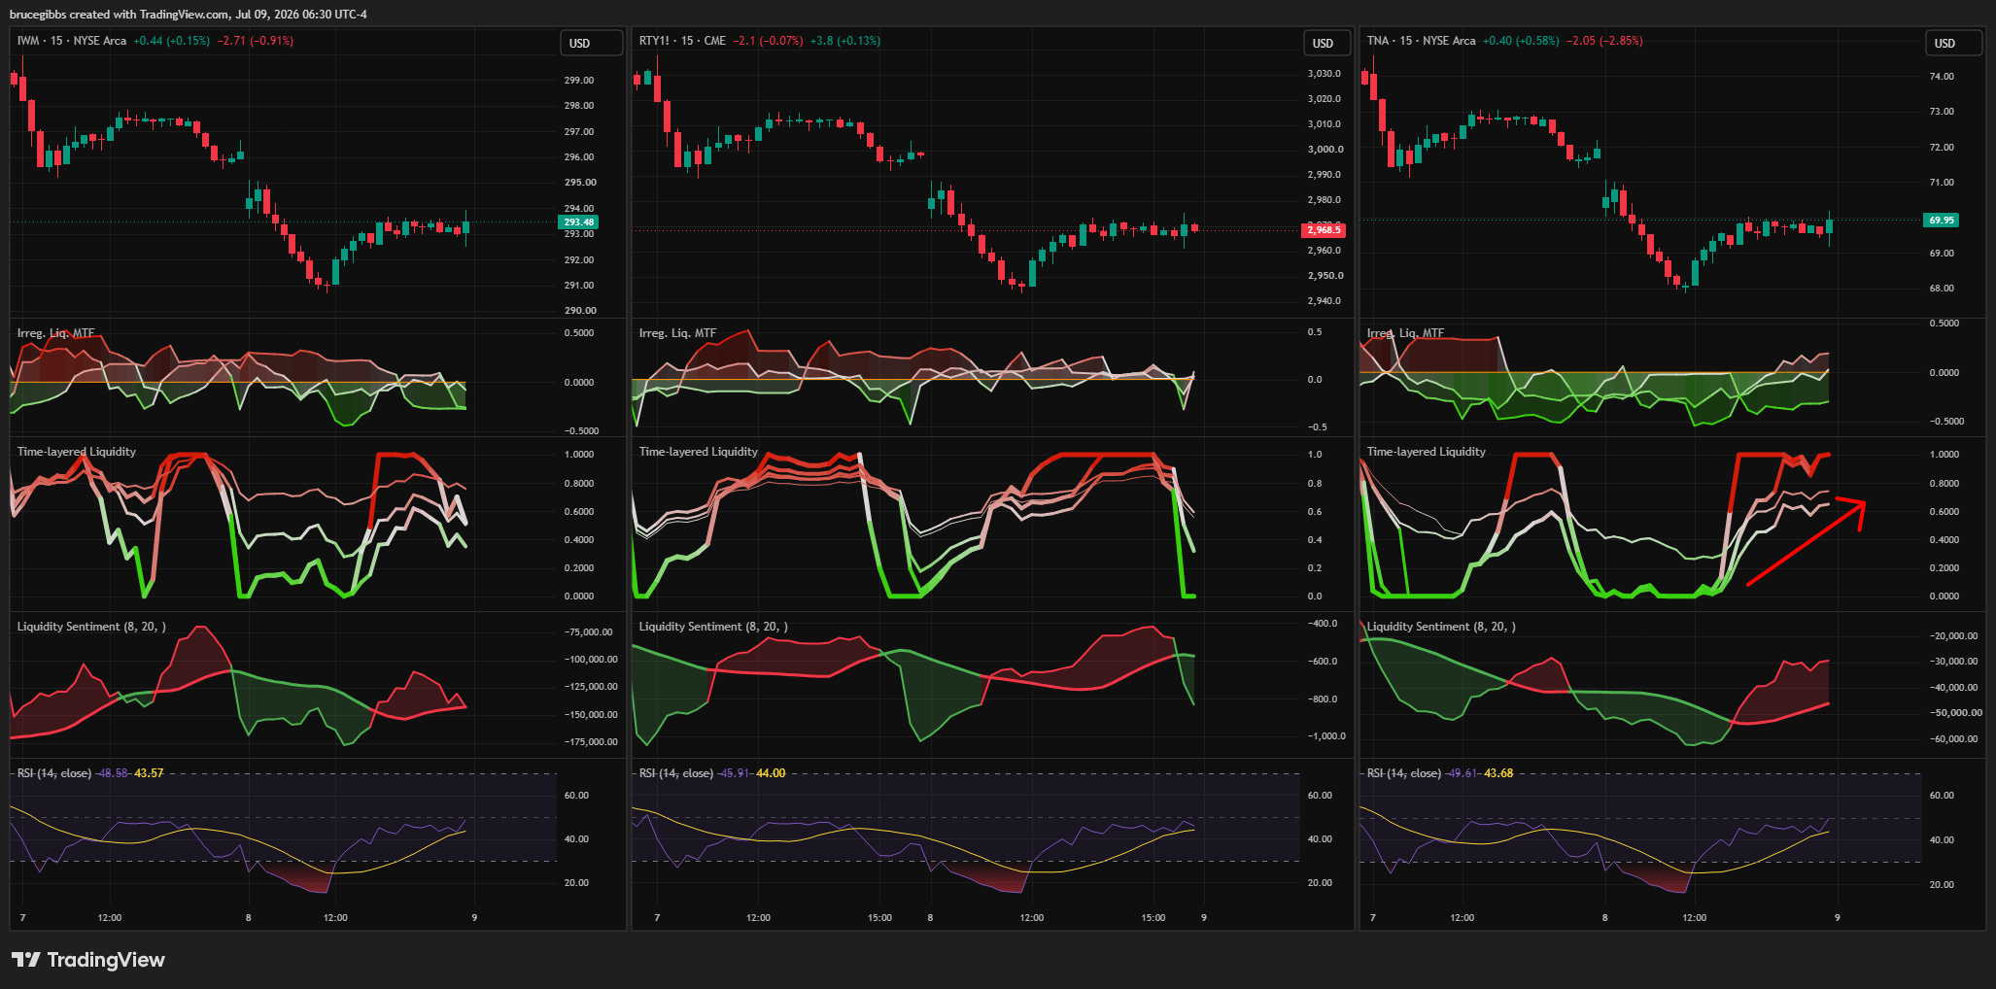Click the 68.00 price scale label on TNA
The image size is (1996, 989).
tap(1942, 289)
